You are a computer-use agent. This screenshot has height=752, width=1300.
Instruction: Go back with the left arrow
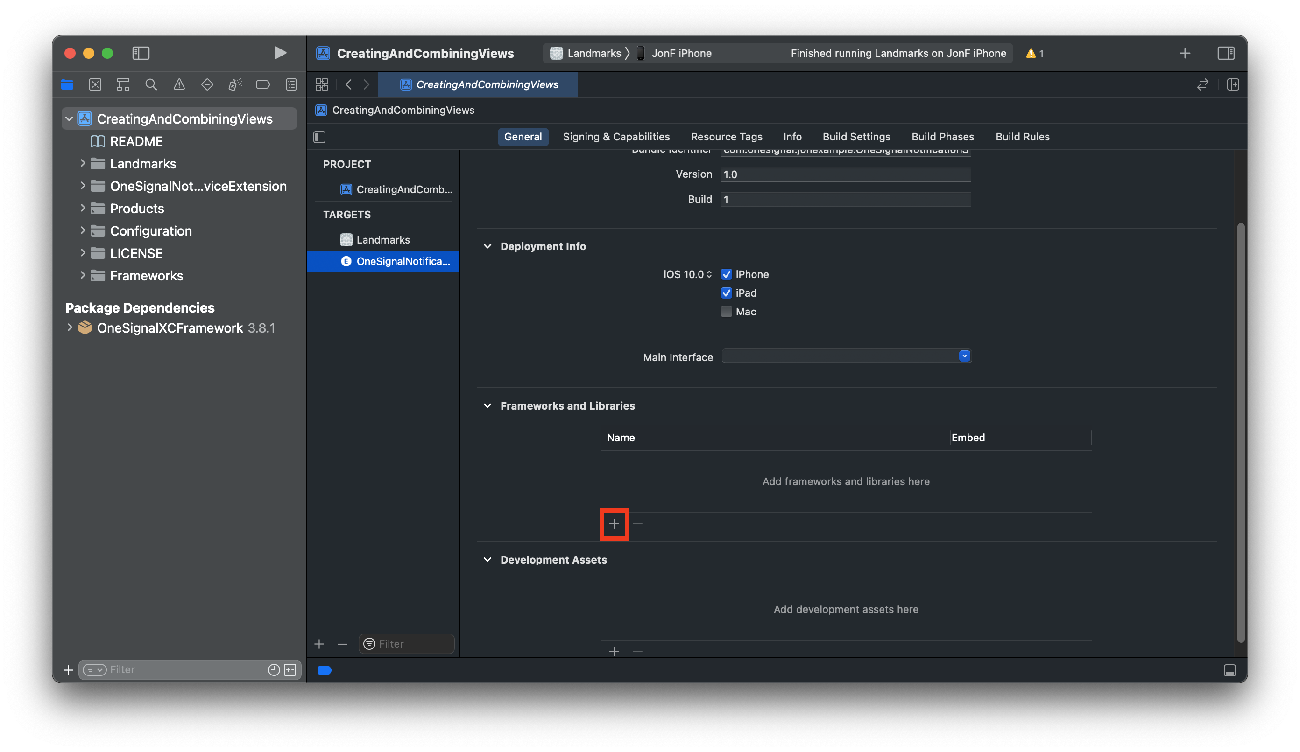tap(349, 84)
